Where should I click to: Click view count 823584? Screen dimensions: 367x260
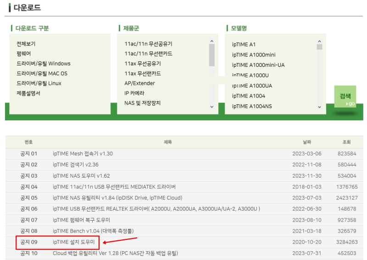347,153
